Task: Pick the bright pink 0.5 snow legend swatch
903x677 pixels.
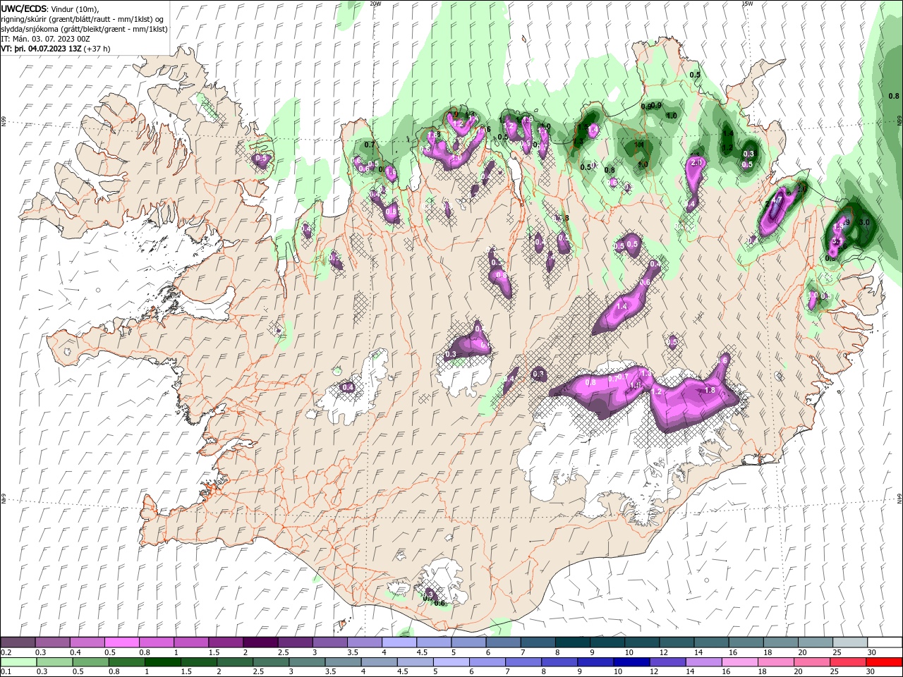Action: 122,642
